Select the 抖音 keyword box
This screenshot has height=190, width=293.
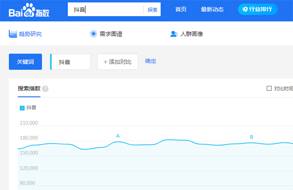(70, 62)
